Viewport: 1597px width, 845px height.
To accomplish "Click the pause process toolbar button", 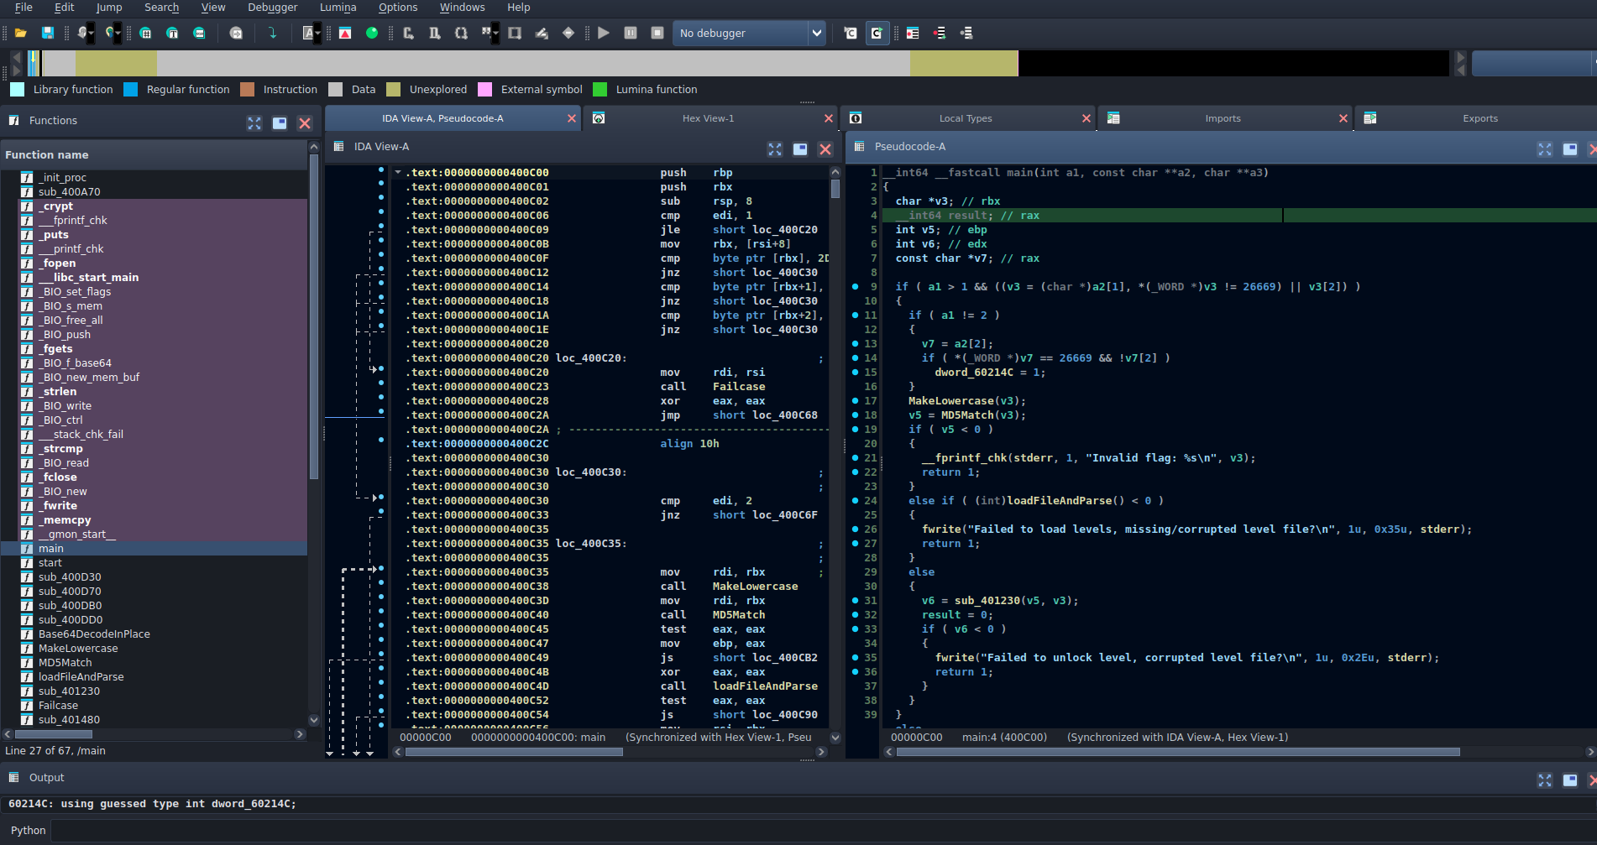I will (631, 33).
